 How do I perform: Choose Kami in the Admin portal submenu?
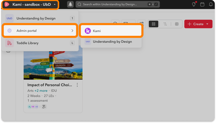click(111, 31)
